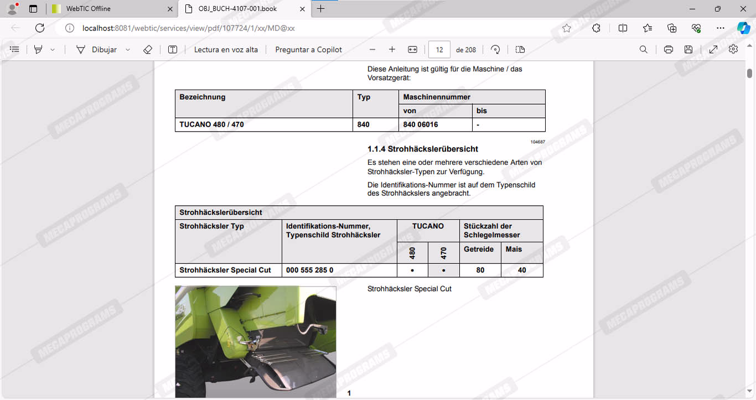Print the PDF document
Viewport: 756px width, 400px height.
(669, 49)
